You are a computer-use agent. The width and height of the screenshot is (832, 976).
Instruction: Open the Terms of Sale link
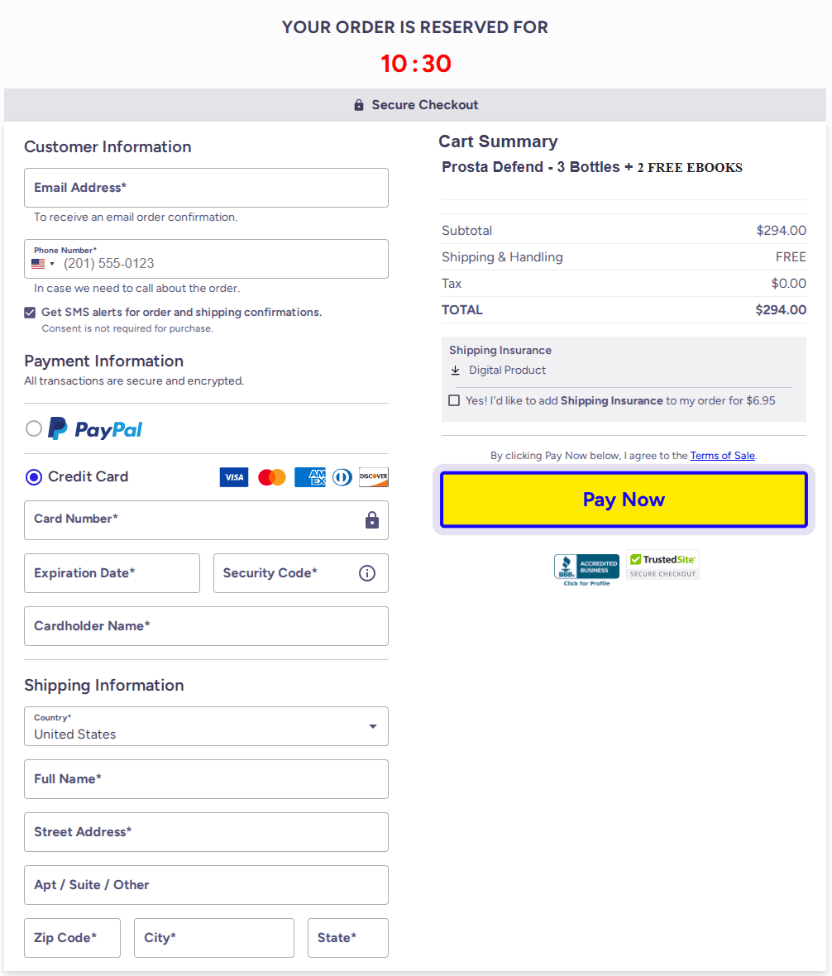point(722,455)
